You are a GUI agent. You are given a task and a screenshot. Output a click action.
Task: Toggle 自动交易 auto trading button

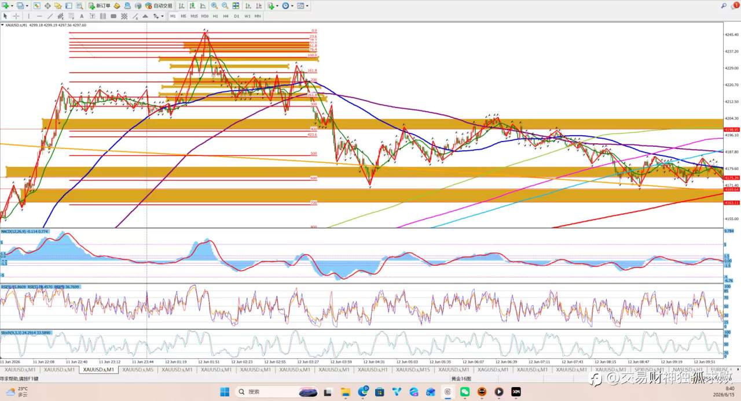tap(159, 6)
